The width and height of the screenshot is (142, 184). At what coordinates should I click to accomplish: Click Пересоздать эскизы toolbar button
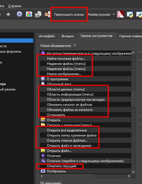pos(69,15)
